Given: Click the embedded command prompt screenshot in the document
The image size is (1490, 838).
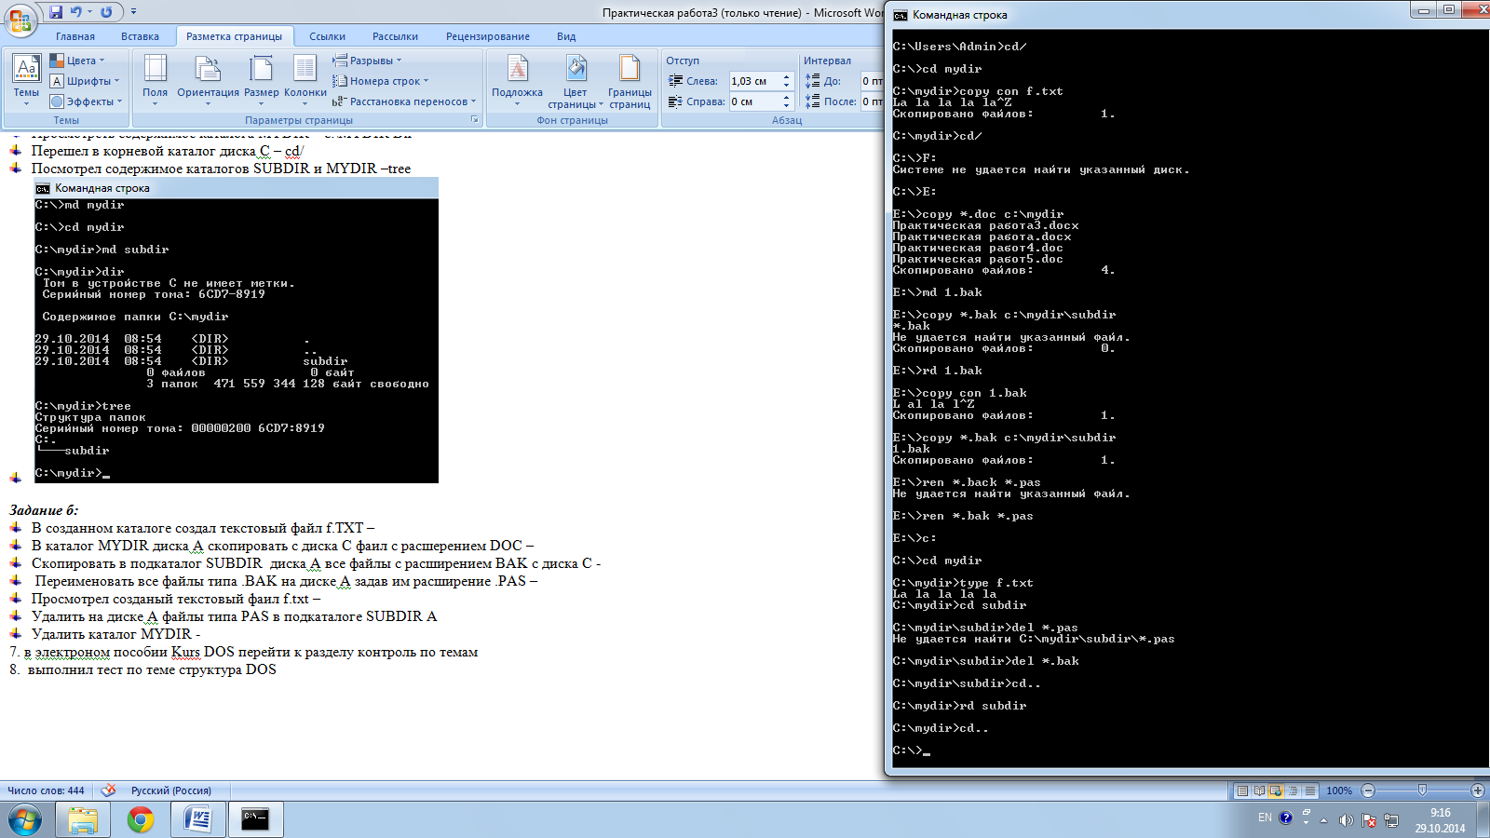Looking at the screenshot, I should [x=237, y=331].
